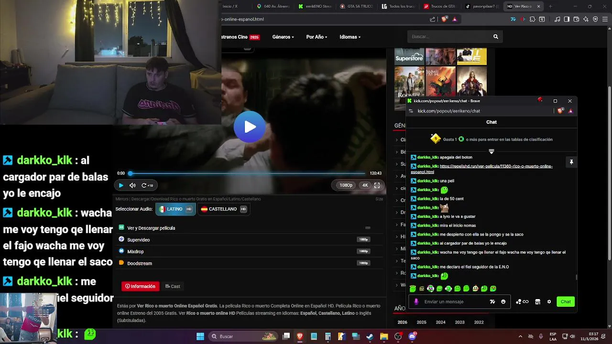Open the Brave VPN shield icon

(x=595, y=19)
